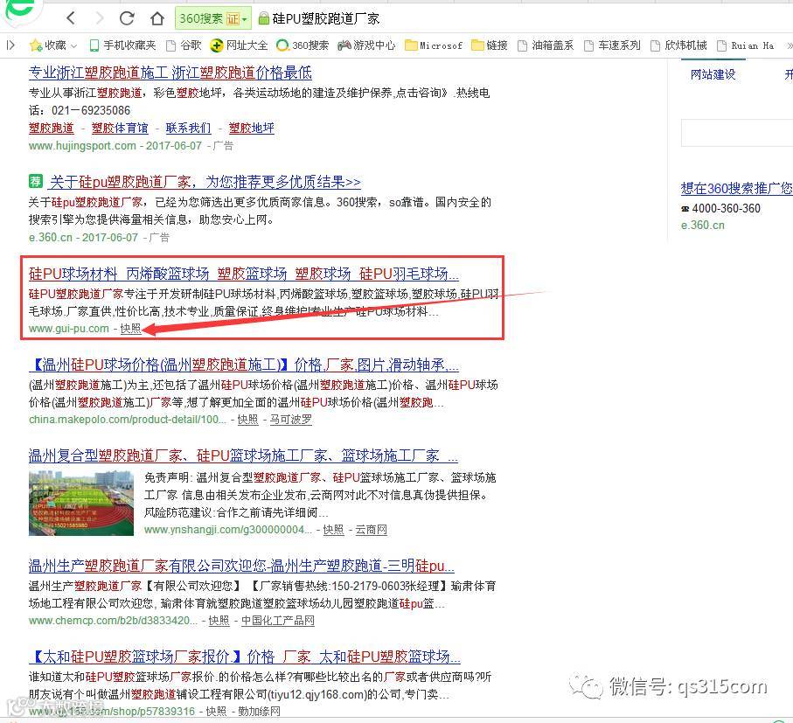793x723 pixels.
Task: Show more bookmarks via overflow chevron
Action: (x=789, y=45)
